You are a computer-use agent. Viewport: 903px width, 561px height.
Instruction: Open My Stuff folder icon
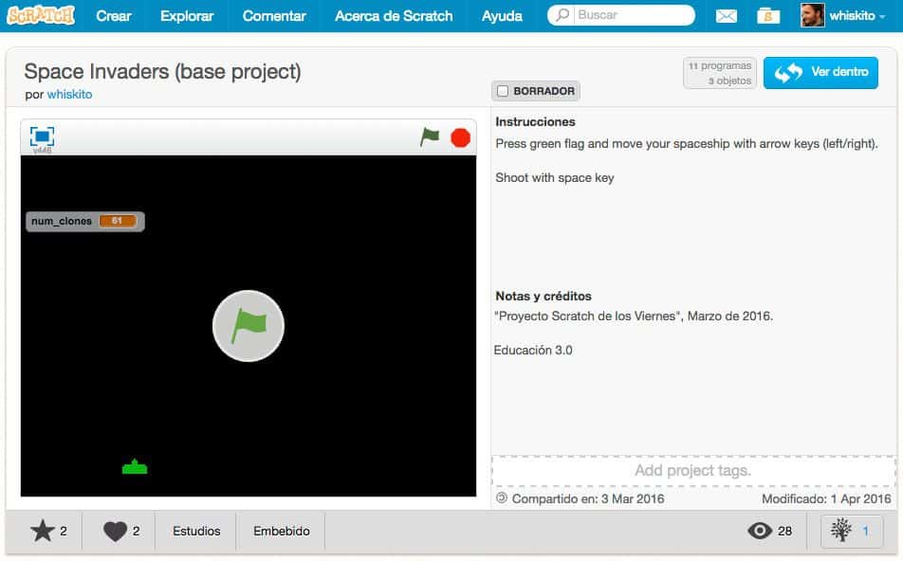click(x=769, y=16)
